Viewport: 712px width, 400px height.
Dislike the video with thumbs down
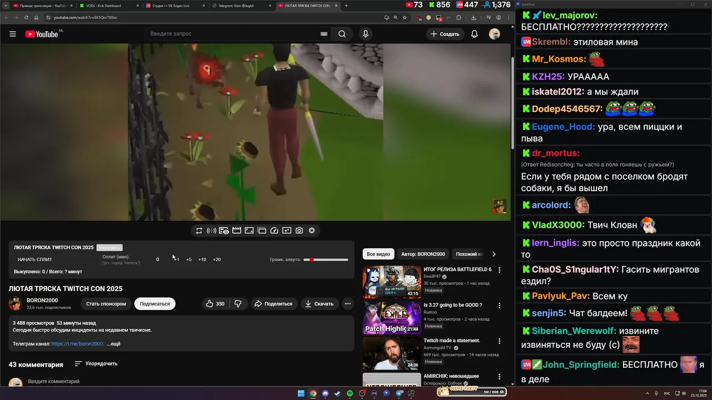pyautogui.click(x=238, y=304)
